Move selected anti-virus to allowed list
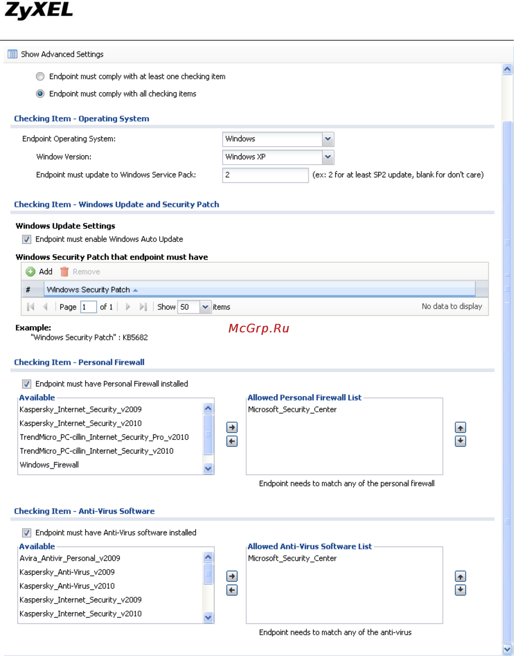Viewport: 514px width, 656px height. (232, 576)
